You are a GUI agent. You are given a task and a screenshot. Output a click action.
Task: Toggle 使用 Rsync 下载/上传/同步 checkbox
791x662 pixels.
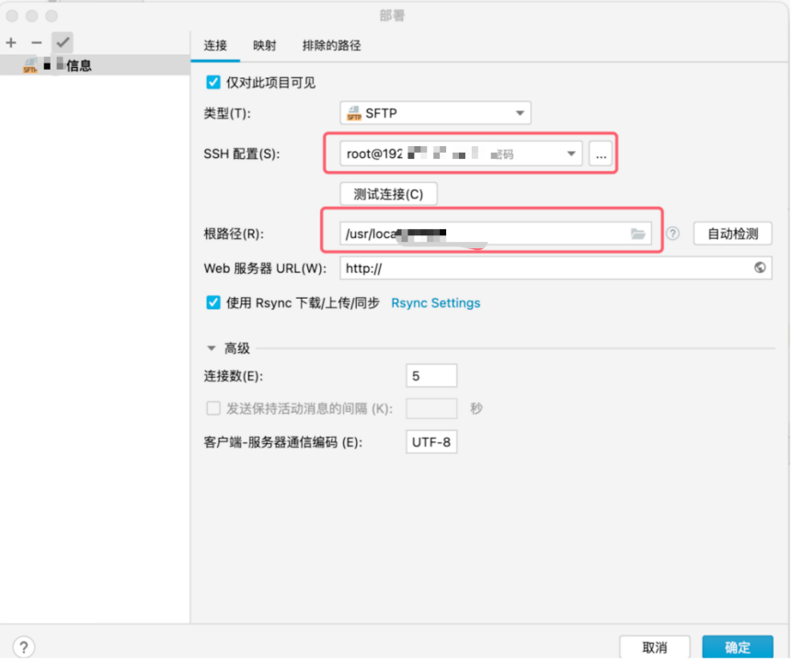(213, 302)
